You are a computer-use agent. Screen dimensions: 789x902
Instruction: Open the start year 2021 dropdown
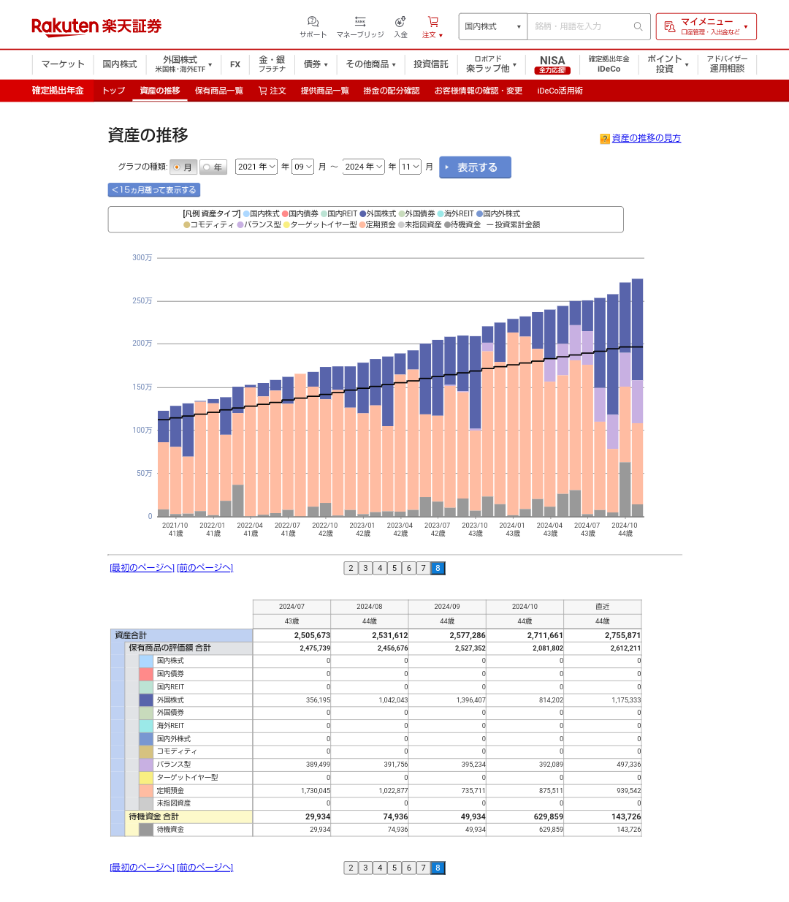(256, 167)
